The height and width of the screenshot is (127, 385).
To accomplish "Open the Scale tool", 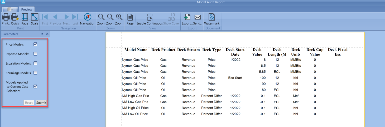I will click(35, 17).
